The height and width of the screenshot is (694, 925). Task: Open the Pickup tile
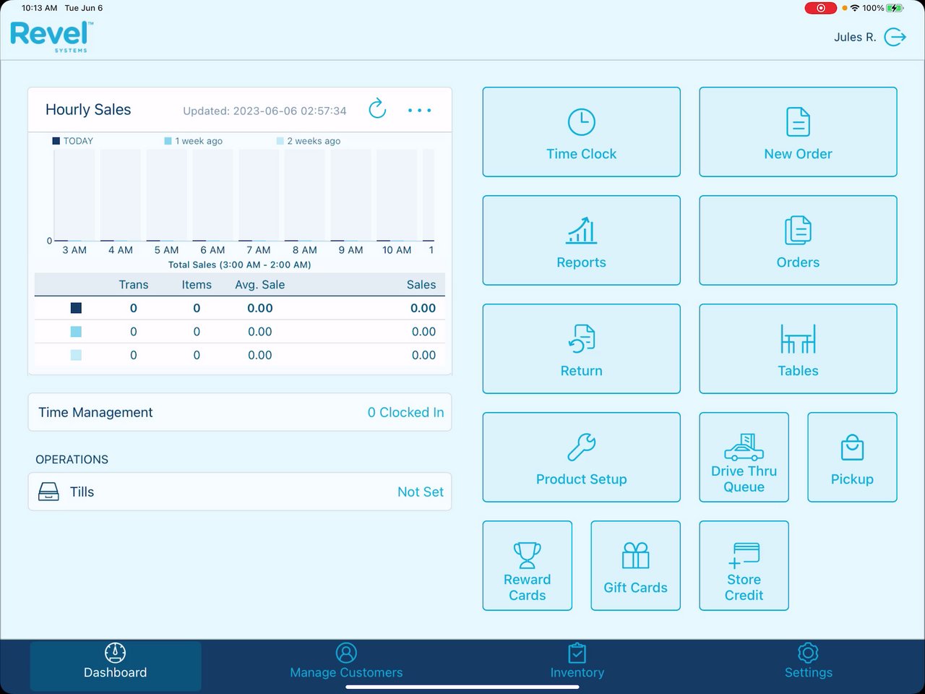[852, 458]
